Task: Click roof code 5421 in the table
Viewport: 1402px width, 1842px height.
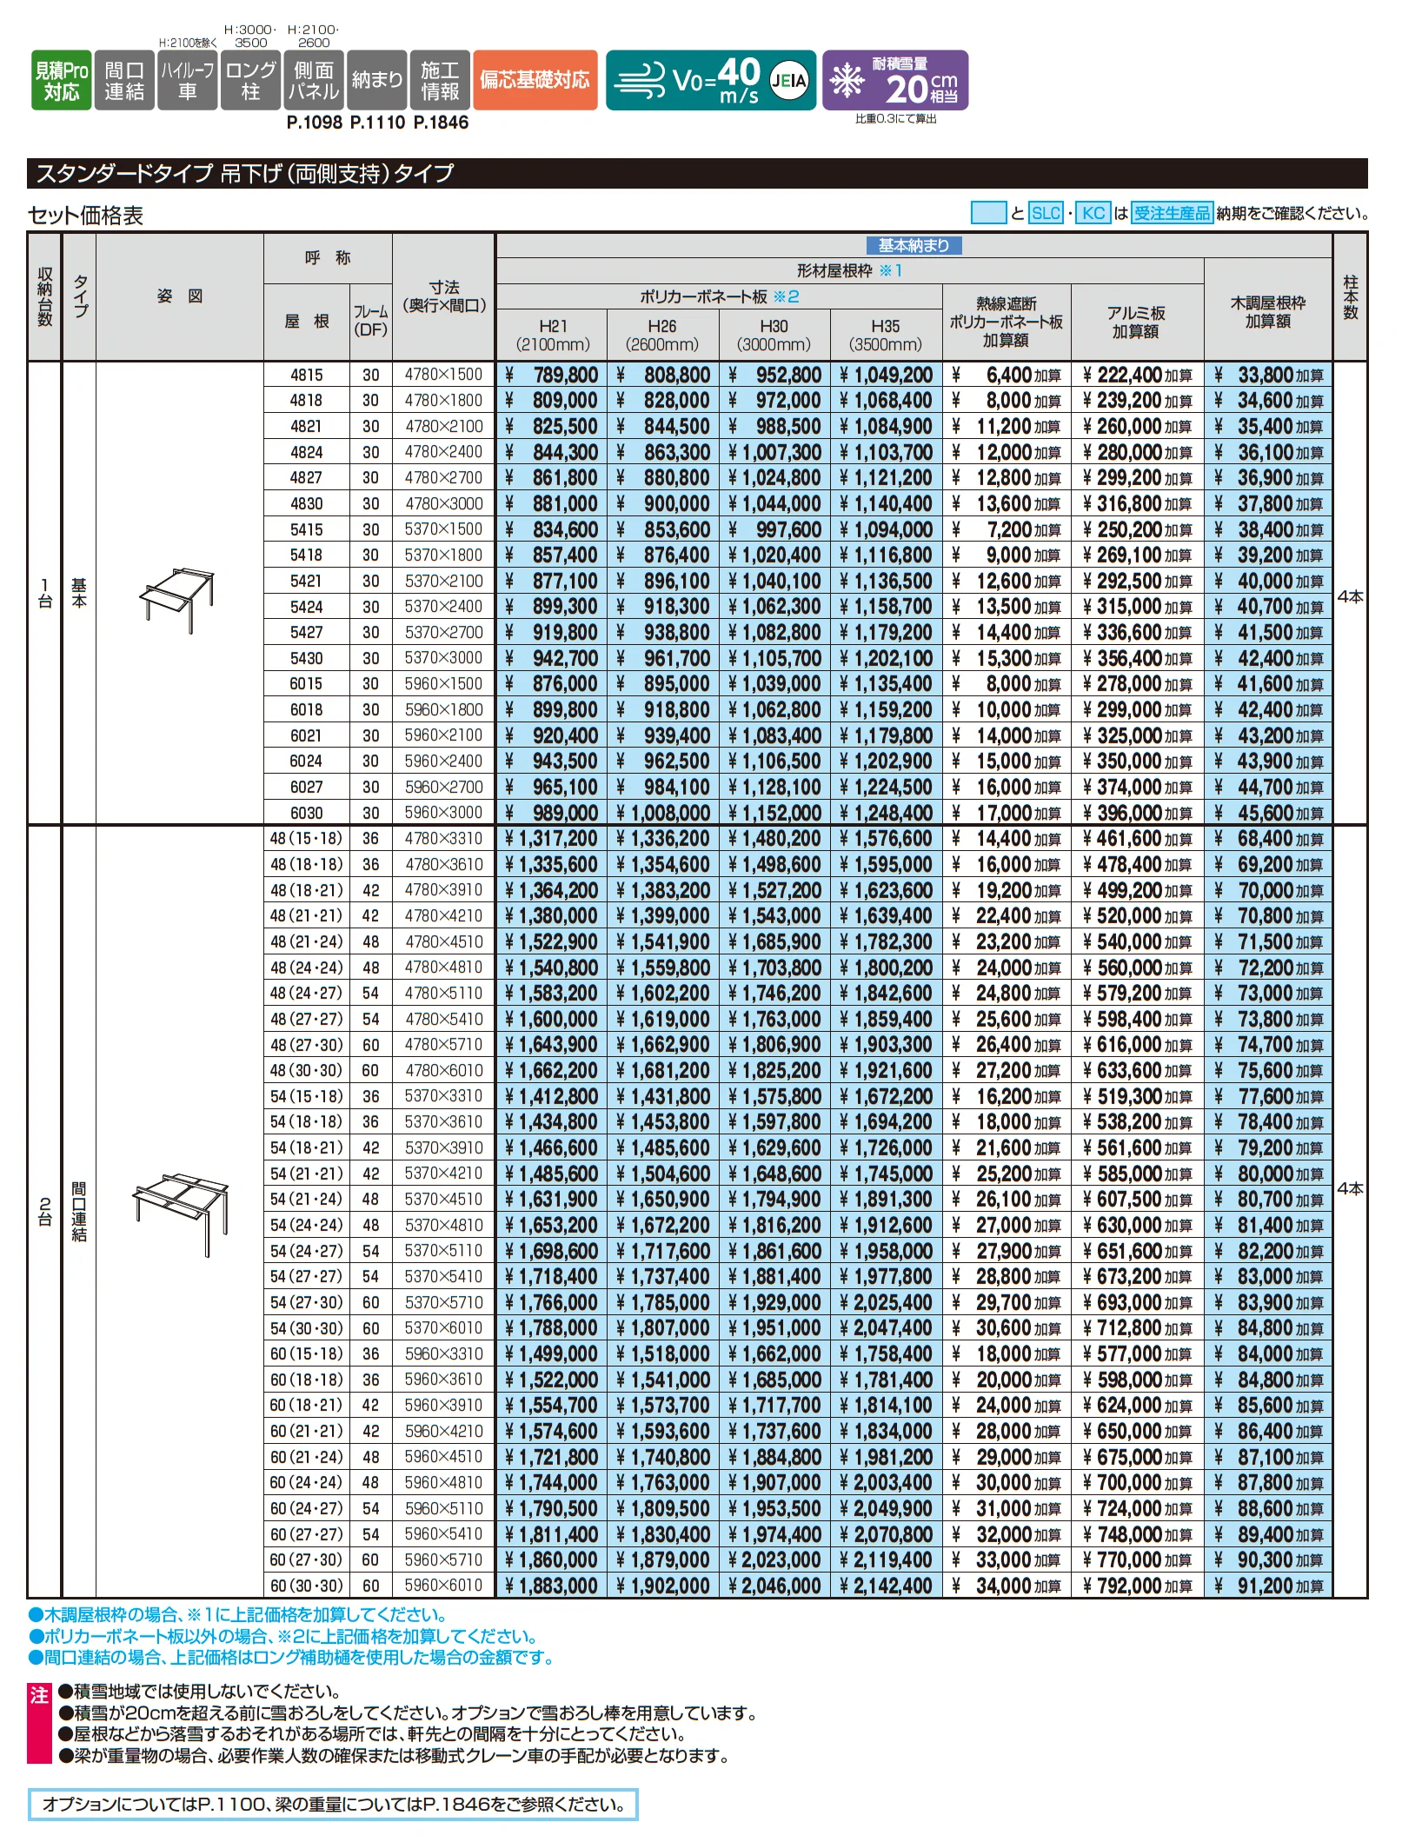Action: [306, 582]
